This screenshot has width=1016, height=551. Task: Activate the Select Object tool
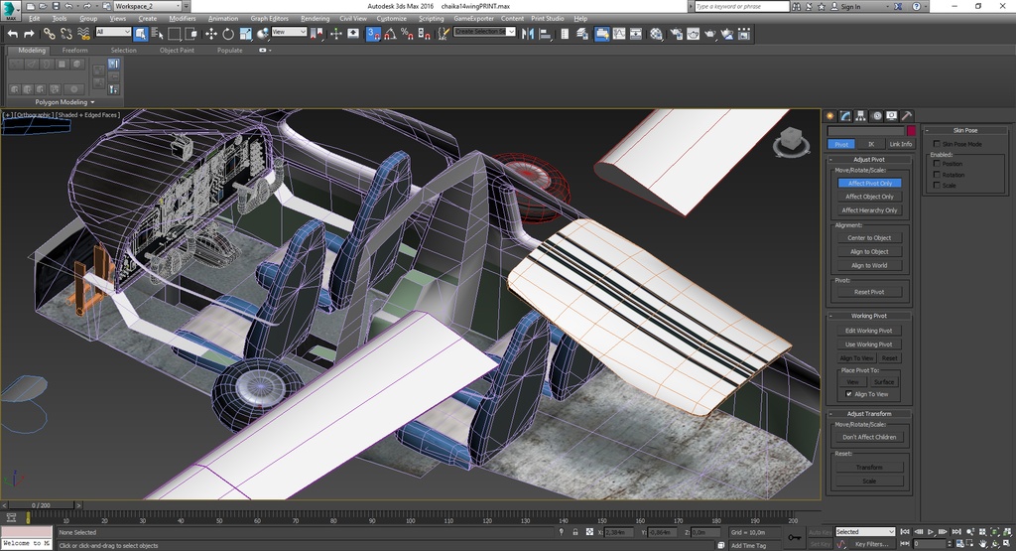coord(141,34)
